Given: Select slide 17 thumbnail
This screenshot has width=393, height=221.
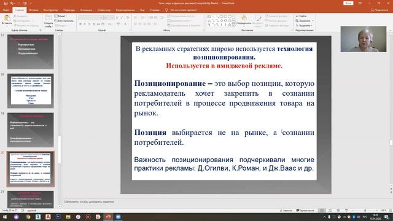Looking at the screenshot, I should pyautogui.click(x=30, y=52).
